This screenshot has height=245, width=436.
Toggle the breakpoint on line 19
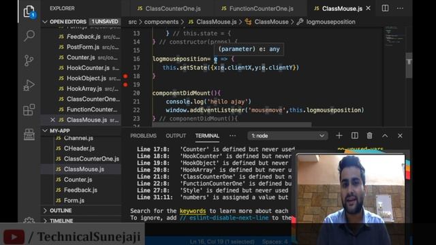[125, 84]
